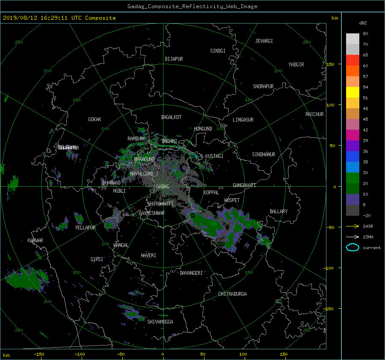Click the YADGIR city label

[x=296, y=65]
